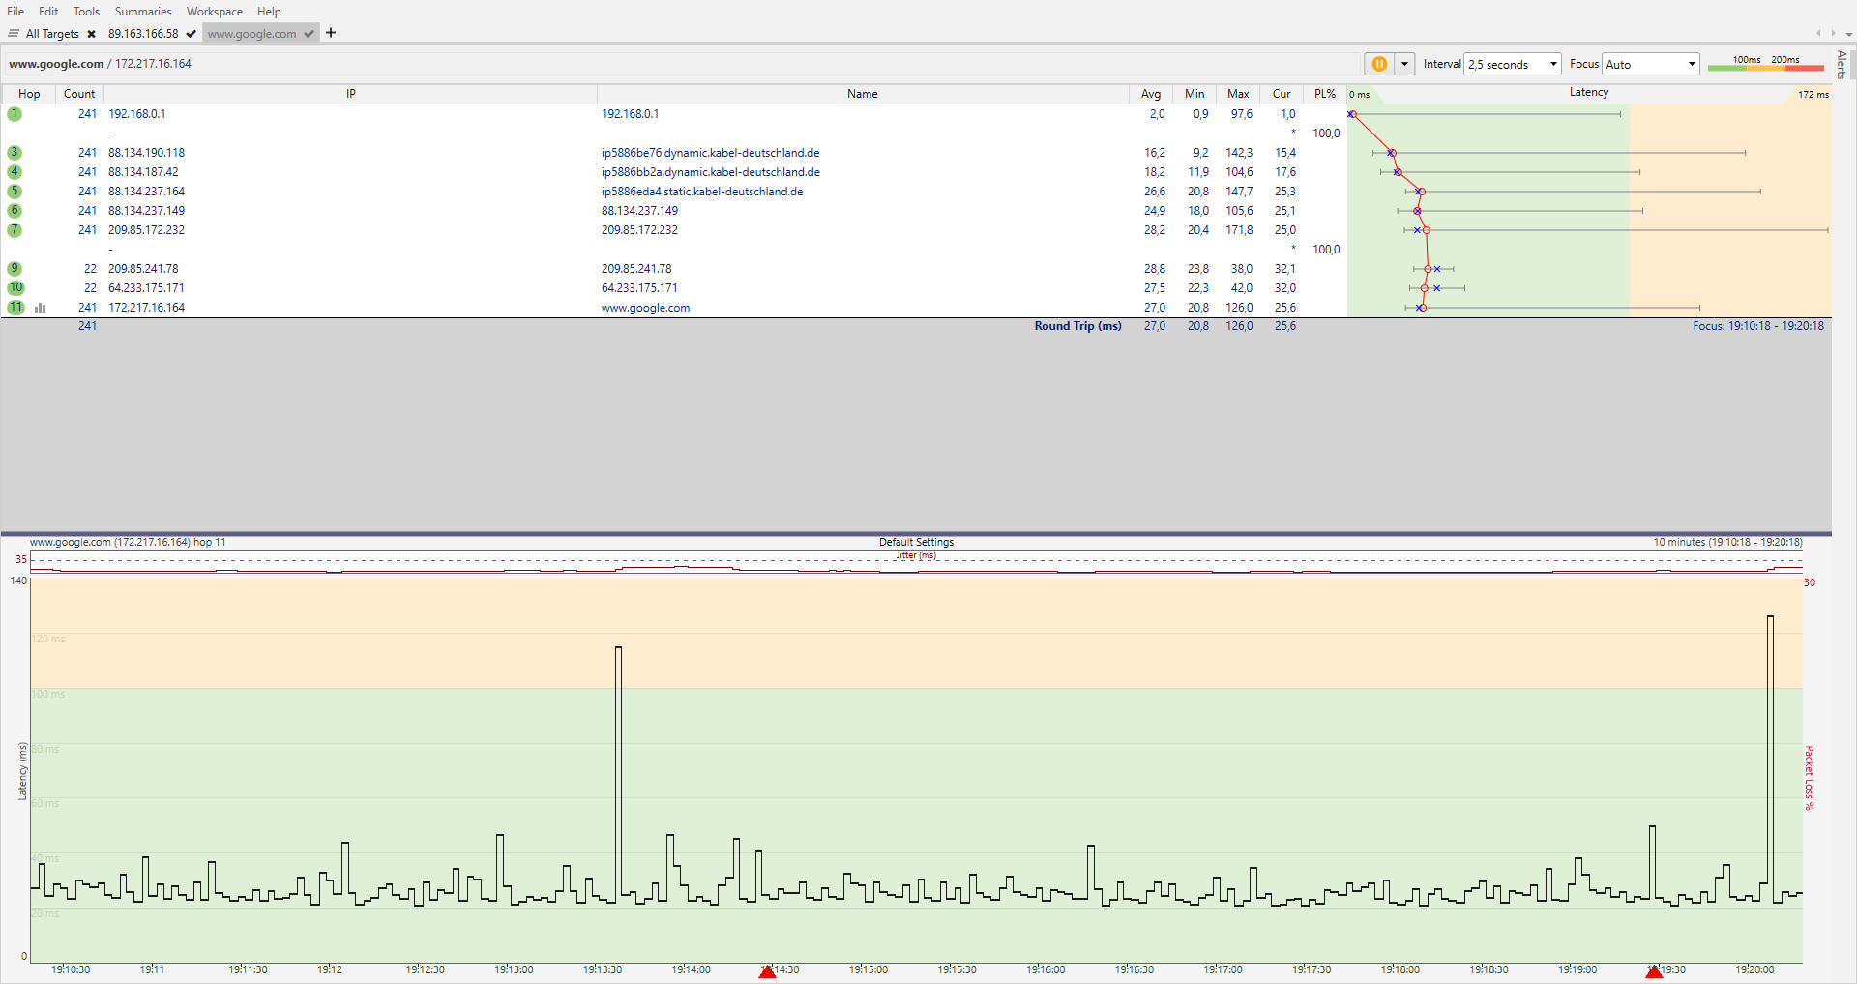Click the www.google.com / 172.217.16.164 target title

coord(100,64)
